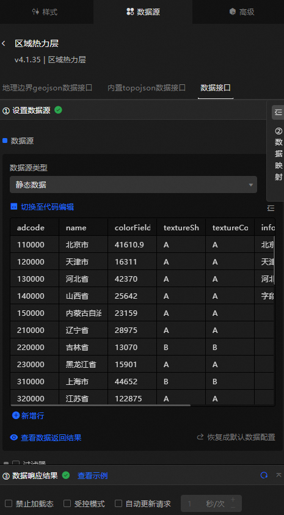Click 查看数据返回结果 link
This screenshot has width=284, height=515.
(x=51, y=437)
